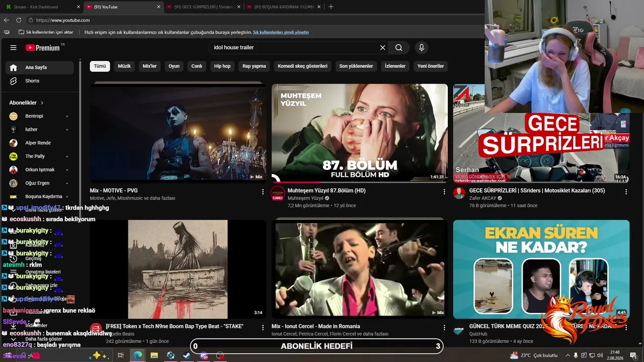The height and width of the screenshot is (362, 644).
Task: Open the Muhteşem Yüzyıl channel avatar
Action: [x=278, y=193]
